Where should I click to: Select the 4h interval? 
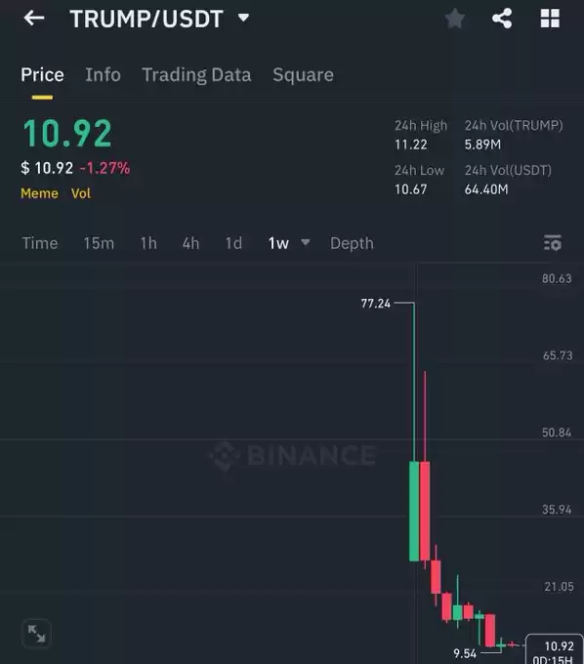click(190, 243)
